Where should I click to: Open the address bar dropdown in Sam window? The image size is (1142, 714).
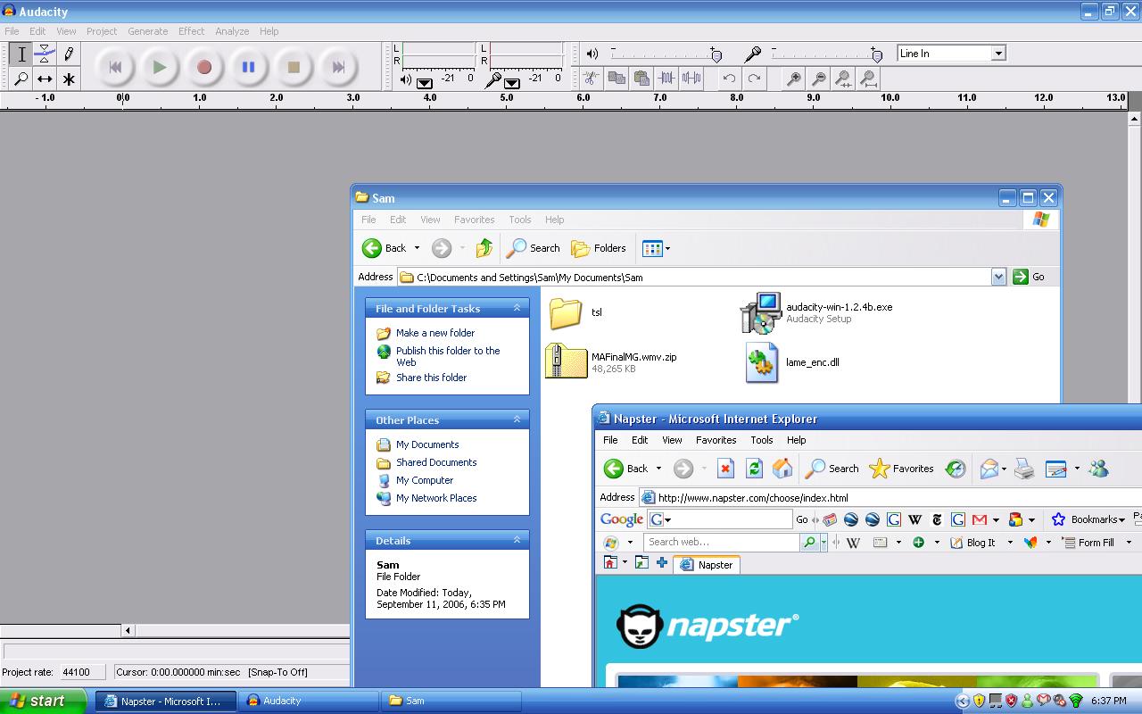coord(998,277)
